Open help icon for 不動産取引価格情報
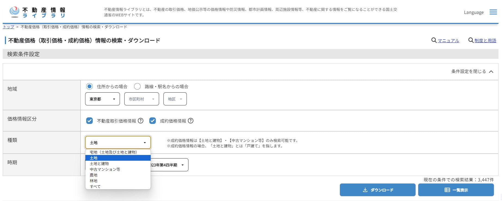Image resolution: width=502 pixels, height=201 pixels. (141, 121)
